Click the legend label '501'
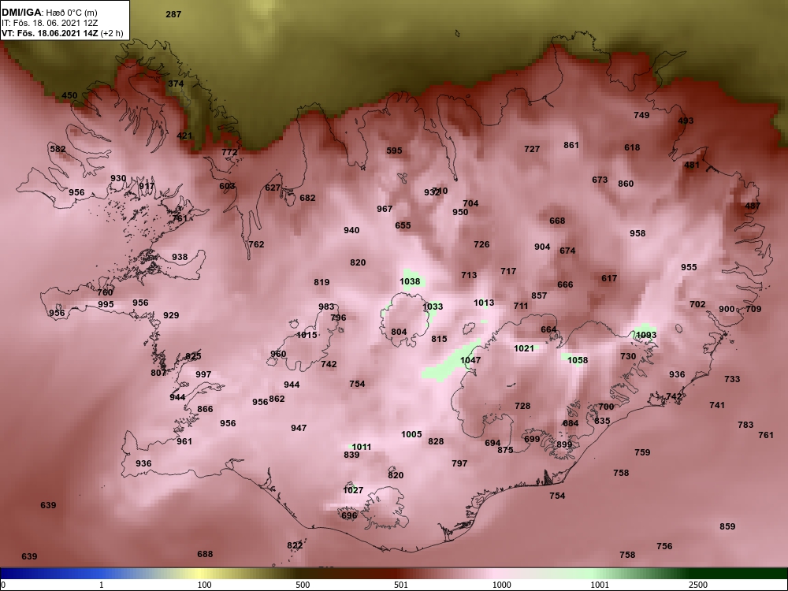The width and height of the screenshot is (788, 591). click(x=400, y=585)
